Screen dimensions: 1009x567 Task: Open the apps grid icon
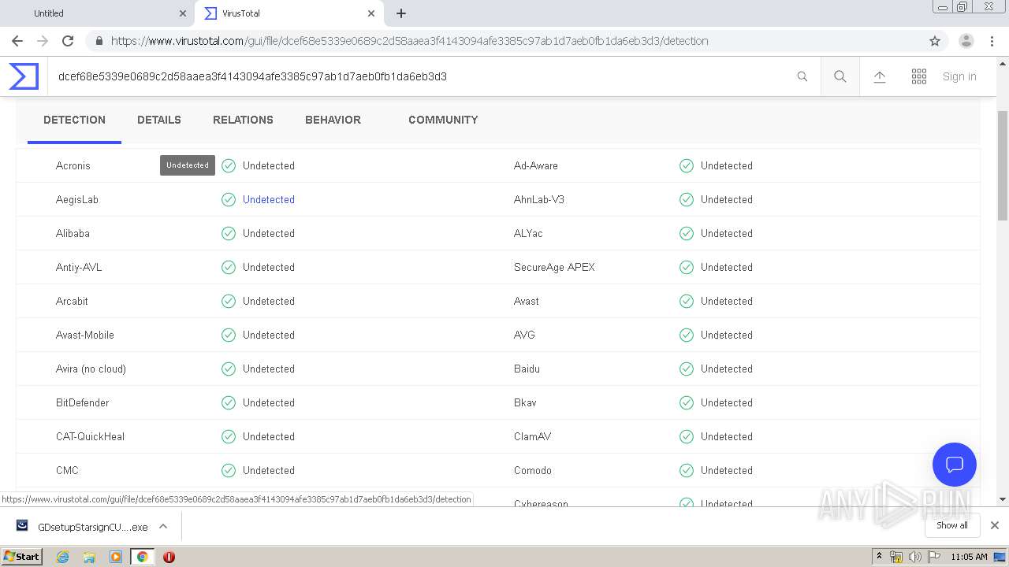click(x=919, y=76)
